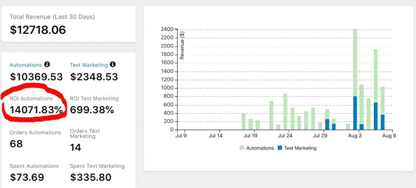The height and width of the screenshot is (188, 416).
Task: Click the Text Marketing revenue $2348.53
Action: (x=94, y=77)
